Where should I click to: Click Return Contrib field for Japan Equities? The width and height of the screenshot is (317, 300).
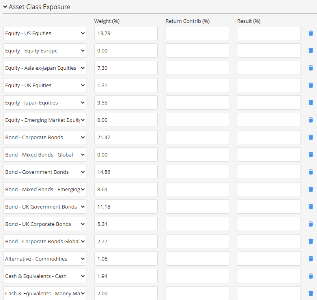pyautogui.click(x=197, y=103)
